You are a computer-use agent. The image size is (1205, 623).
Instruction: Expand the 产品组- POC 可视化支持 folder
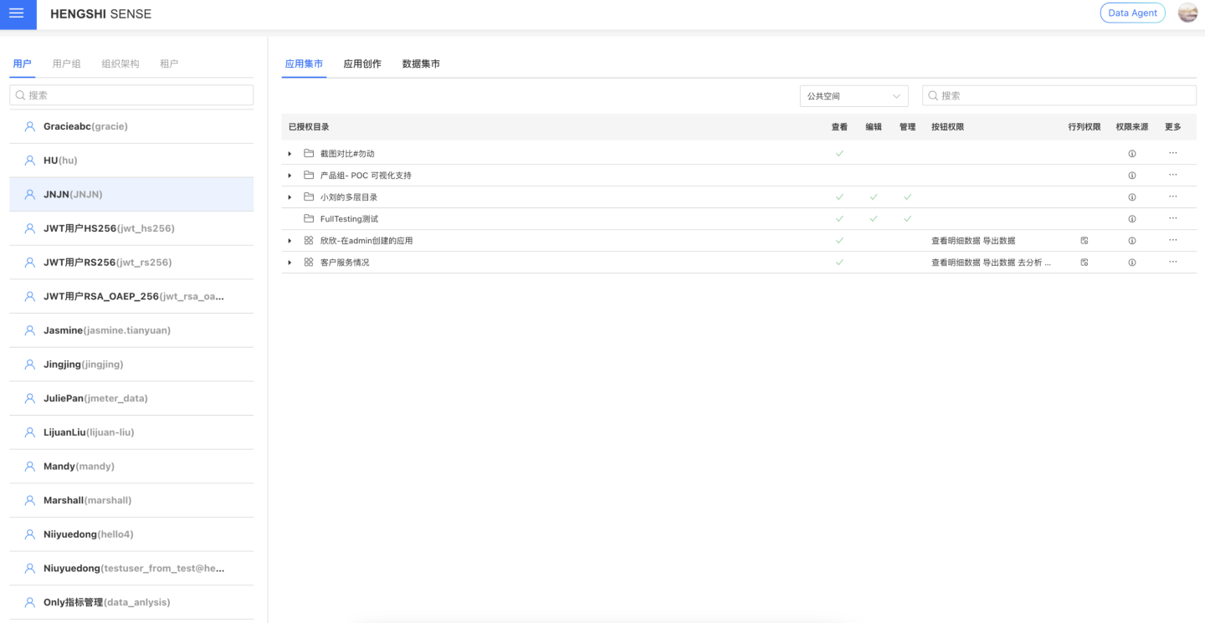tap(290, 176)
